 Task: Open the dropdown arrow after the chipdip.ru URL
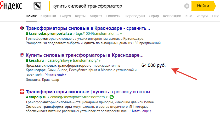106,97
